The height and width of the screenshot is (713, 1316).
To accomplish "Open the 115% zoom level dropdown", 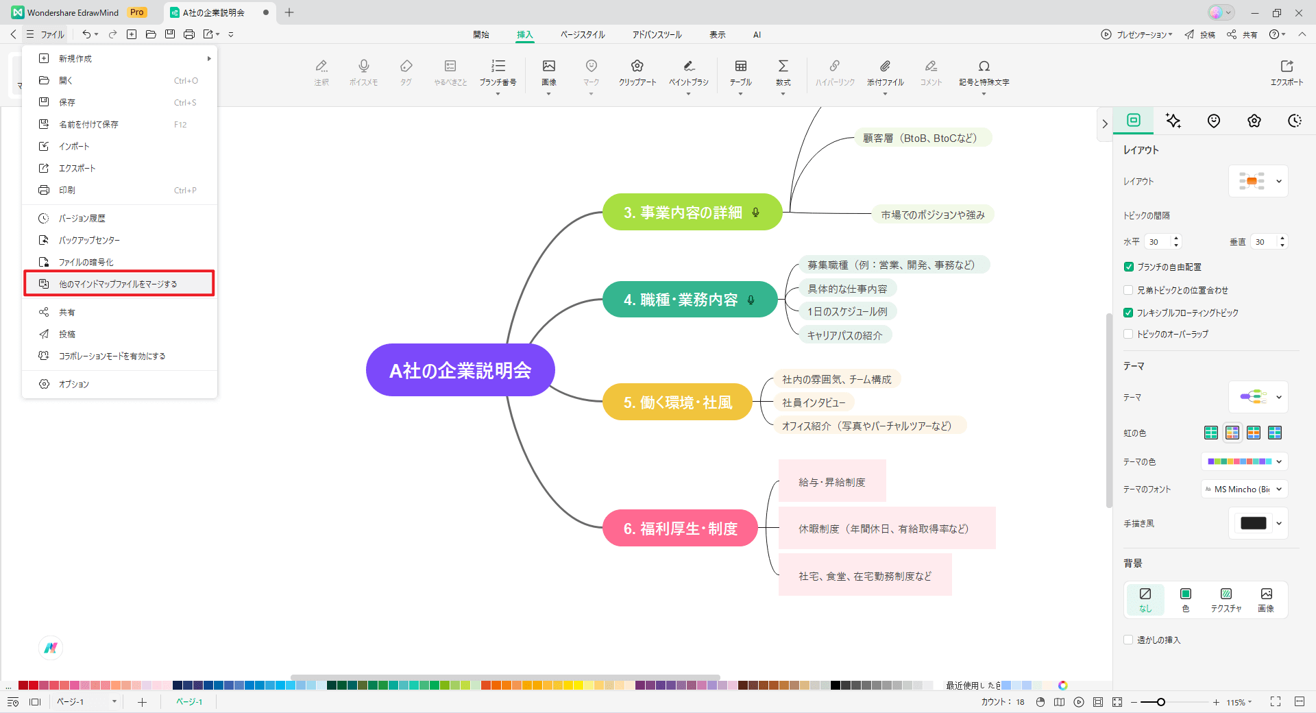I will tap(1239, 702).
